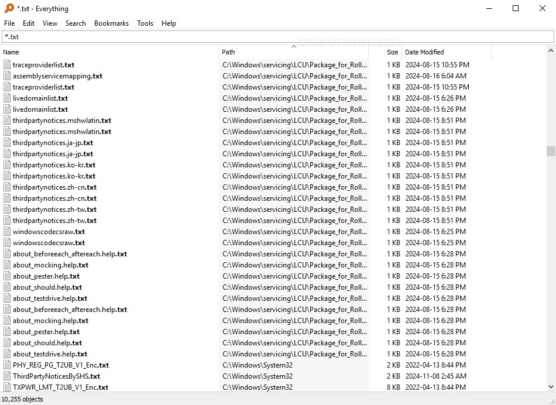The height and width of the screenshot is (405, 556).
Task: Click the date 2024-08-16 6:04 AM
Action: pos(436,76)
